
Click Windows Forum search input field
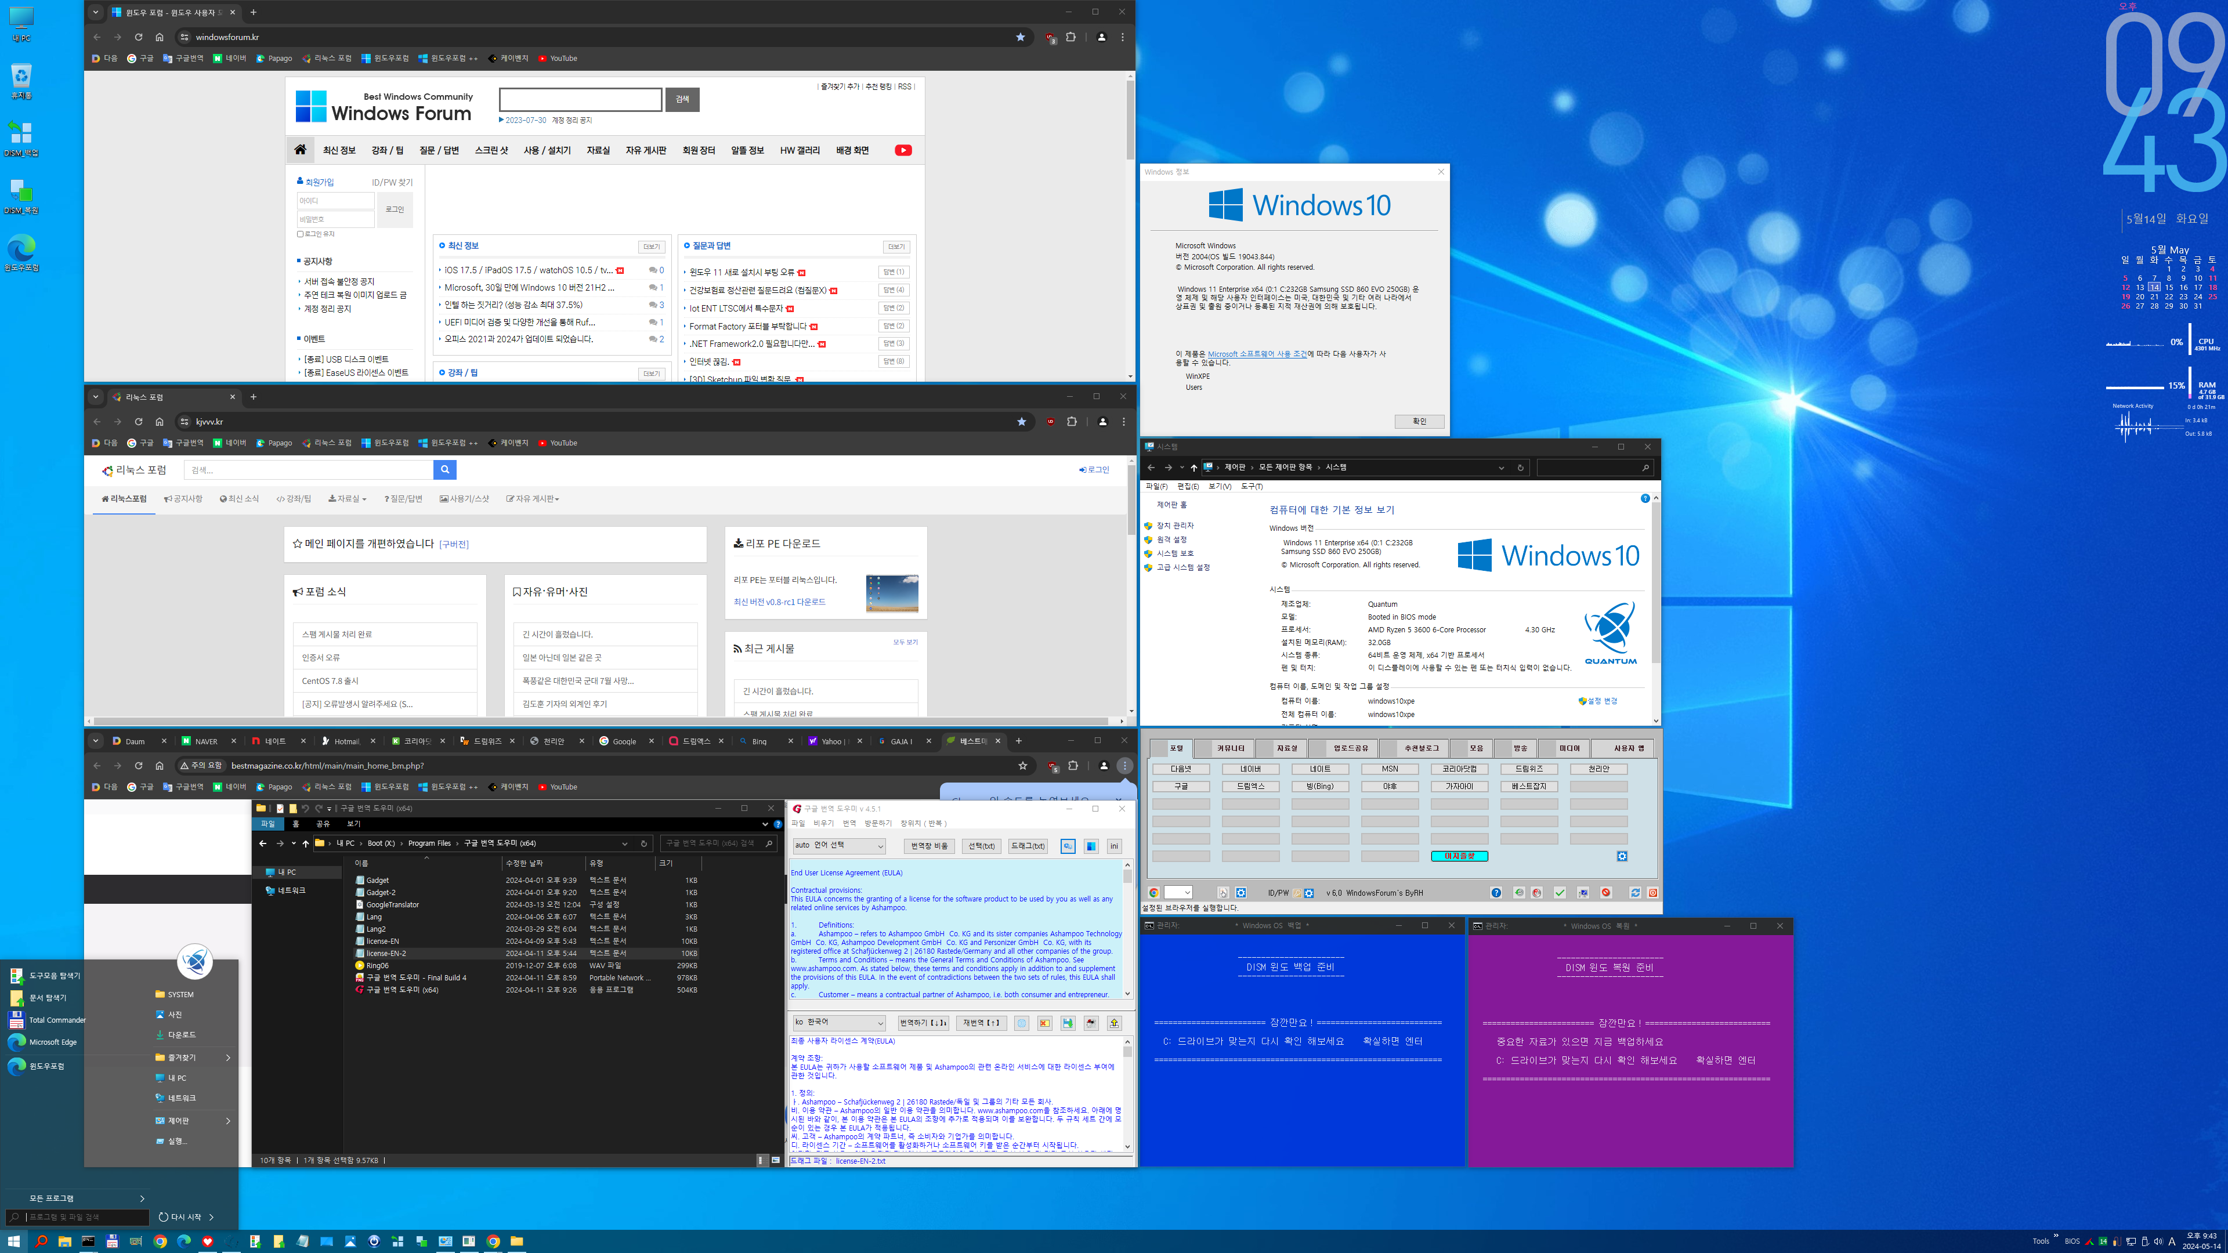(x=580, y=99)
